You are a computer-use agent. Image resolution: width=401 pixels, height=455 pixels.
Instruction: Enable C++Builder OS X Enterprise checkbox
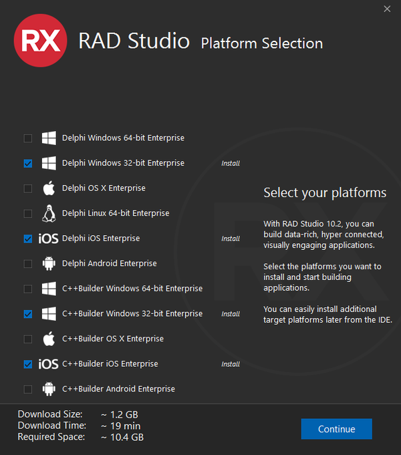[x=28, y=339]
